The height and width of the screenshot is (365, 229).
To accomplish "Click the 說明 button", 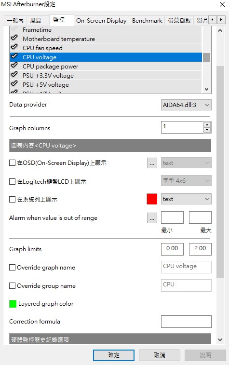I will (205, 355).
